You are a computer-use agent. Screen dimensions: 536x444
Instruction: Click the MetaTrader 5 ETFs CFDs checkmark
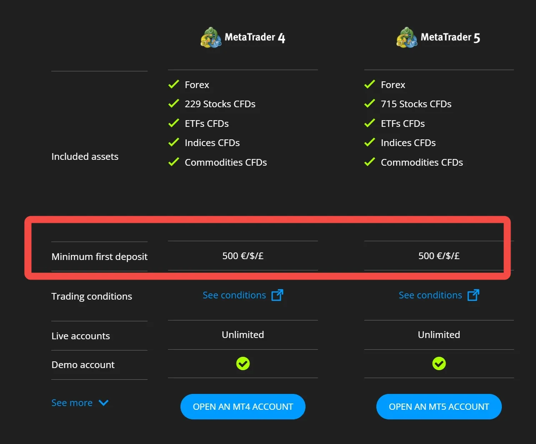click(370, 123)
